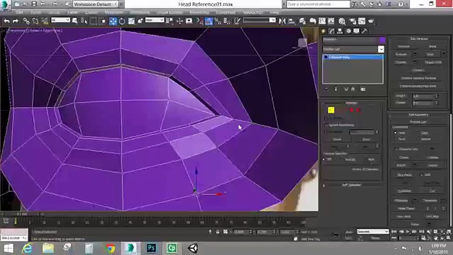Image resolution: width=453 pixels, height=255 pixels.
Task: Select the Unlink Selection tool
Action: pos(35,21)
